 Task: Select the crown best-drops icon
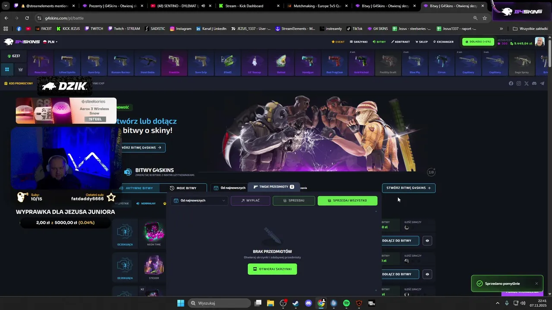coord(20,69)
